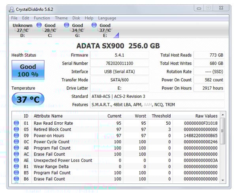Click Total Host Writes value 680 GB

[x=209, y=63]
